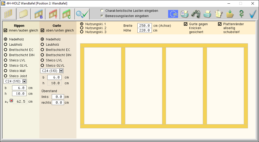Expand Rippen C24 (S10) strength dropdown
The image size is (259, 142).
pos(24,81)
